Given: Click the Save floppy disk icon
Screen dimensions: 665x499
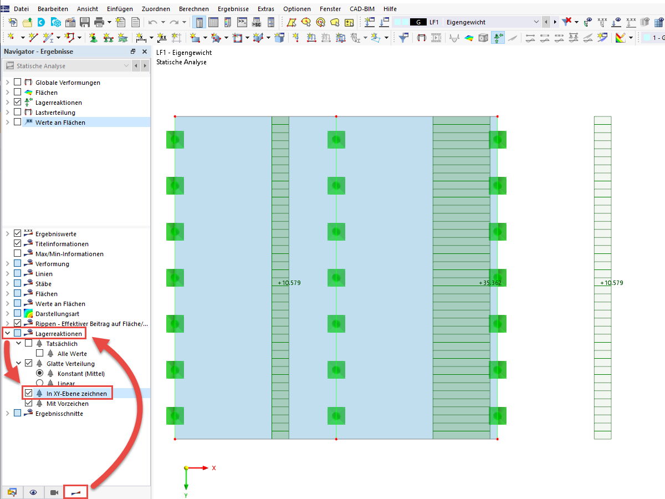Looking at the screenshot, I should click(85, 22).
